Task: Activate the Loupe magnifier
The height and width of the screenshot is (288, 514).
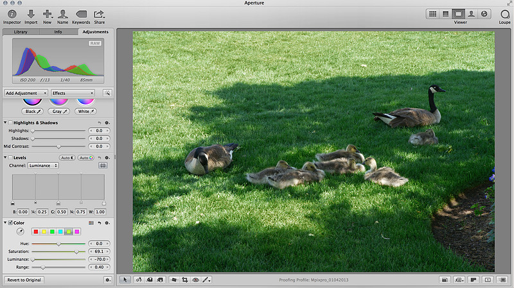Action: tap(504, 13)
